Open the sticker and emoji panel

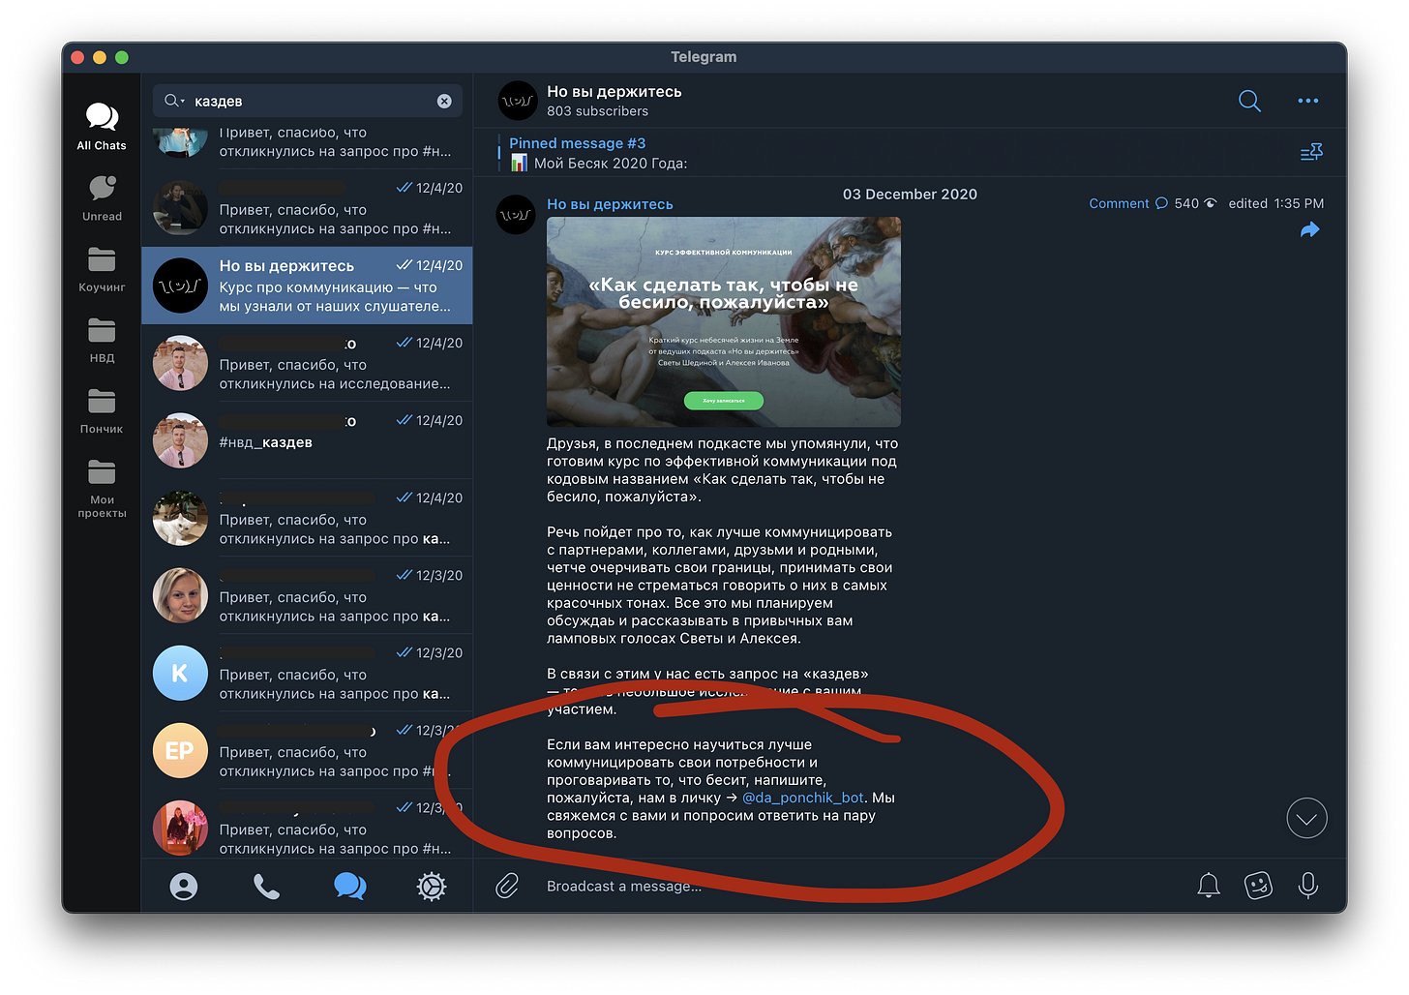(x=1258, y=885)
